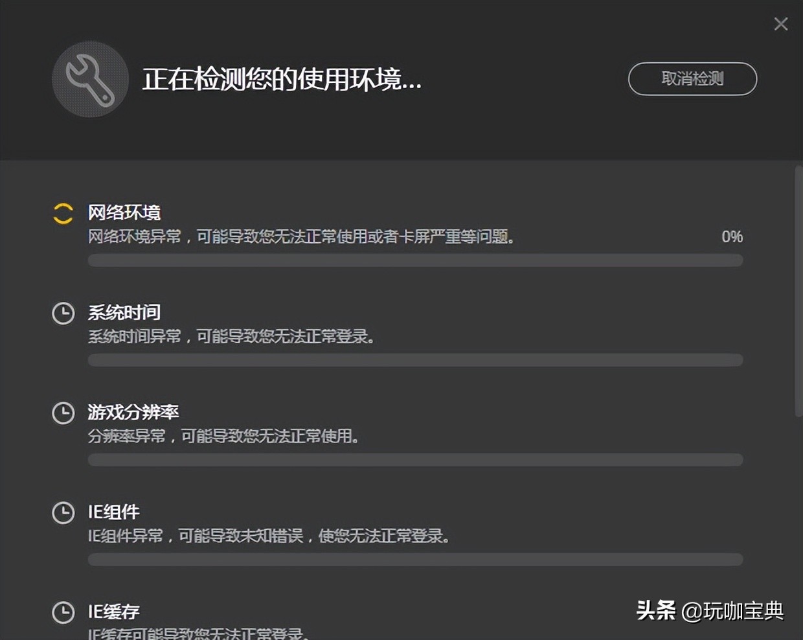Select the IE组件 check item title
The image size is (803, 640).
(114, 512)
